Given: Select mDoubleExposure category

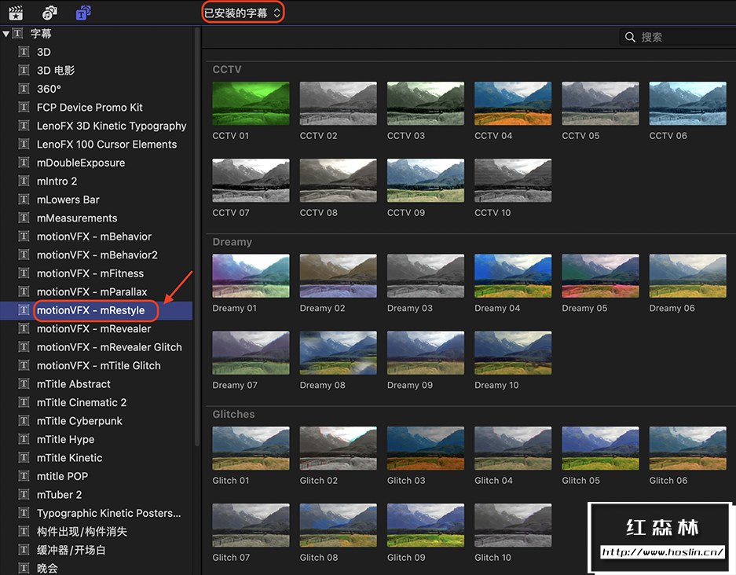Looking at the screenshot, I should [81, 163].
